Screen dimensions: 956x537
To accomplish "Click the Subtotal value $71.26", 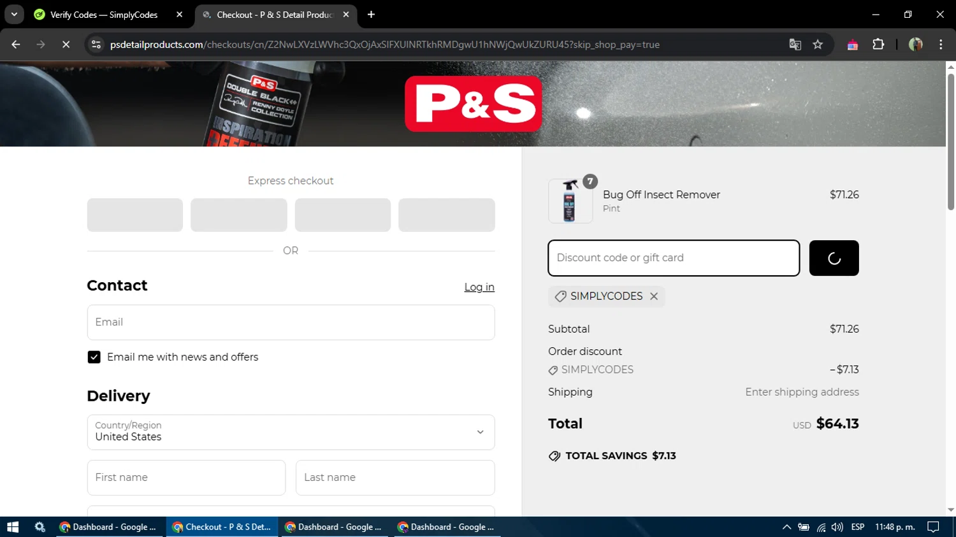I will [x=844, y=329].
